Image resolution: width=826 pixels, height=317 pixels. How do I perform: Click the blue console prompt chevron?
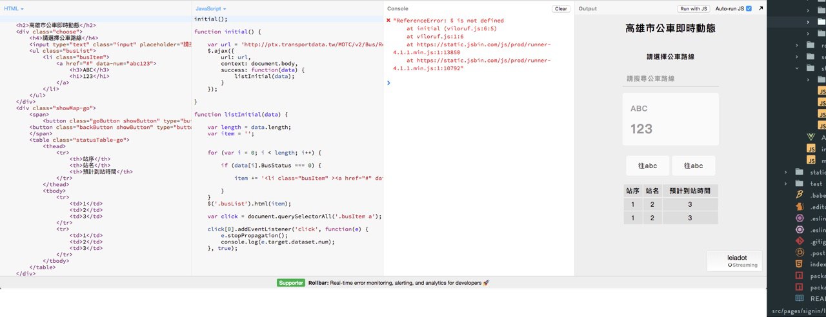pyautogui.click(x=388, y=83)
